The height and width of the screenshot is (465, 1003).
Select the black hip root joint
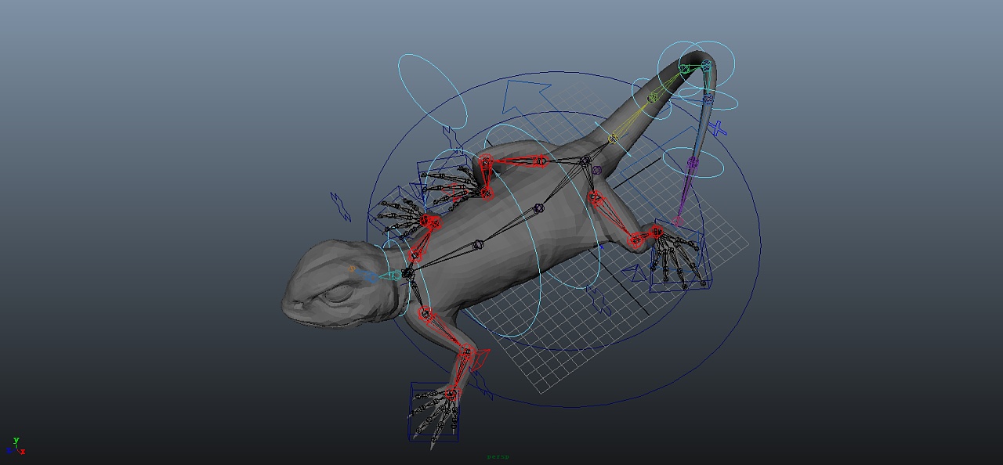pos(585,161)
